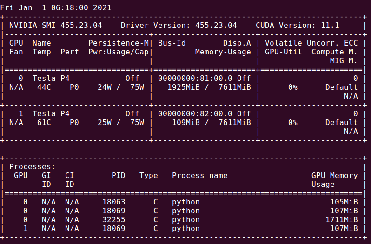Click the Type column header

(149, 175)
